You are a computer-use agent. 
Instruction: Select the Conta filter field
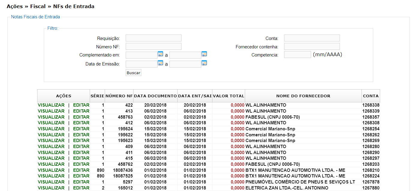tap(312, 38)
